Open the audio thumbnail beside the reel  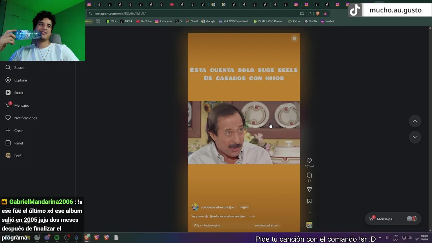309,225
